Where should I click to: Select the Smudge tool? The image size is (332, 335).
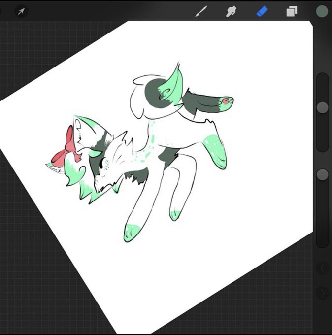232,11
